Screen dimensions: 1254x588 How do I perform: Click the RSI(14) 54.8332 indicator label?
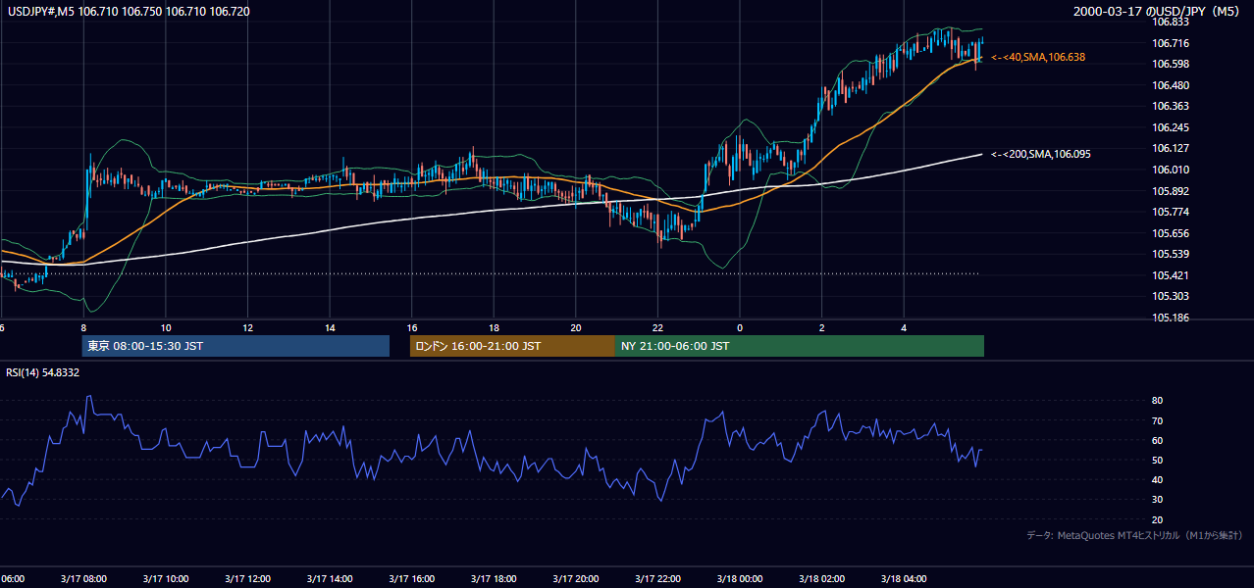tap(43, 372)
